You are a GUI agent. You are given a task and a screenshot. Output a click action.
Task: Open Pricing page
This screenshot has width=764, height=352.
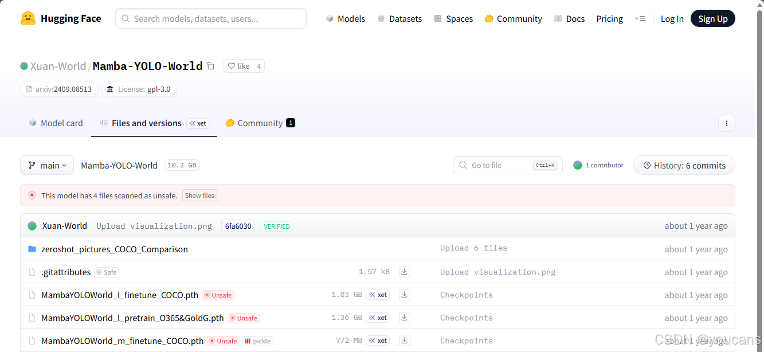click(x=609, y=19)
